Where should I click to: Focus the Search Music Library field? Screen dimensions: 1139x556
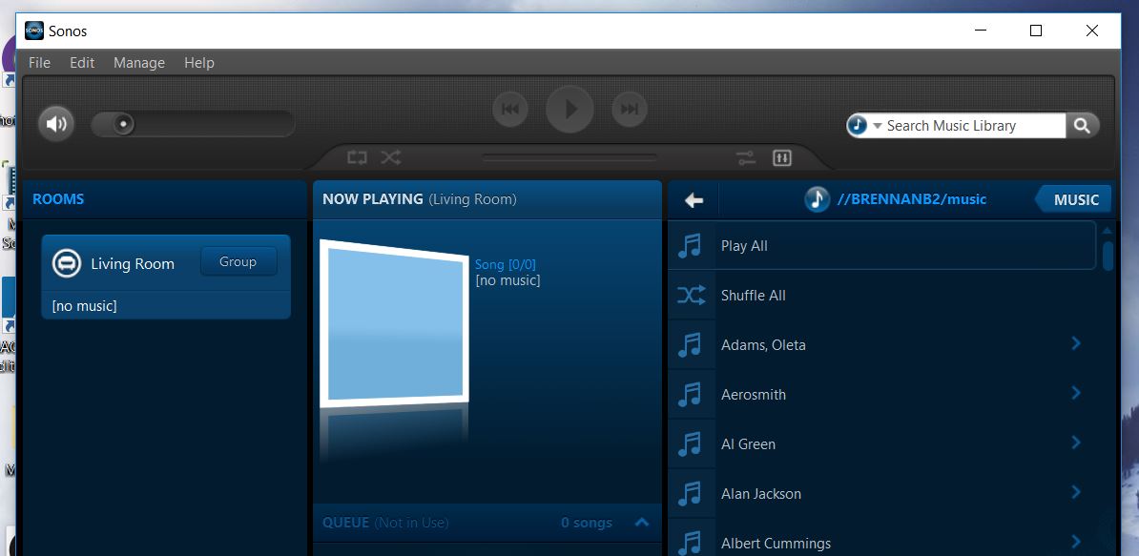pyautogui.click(x=973, y=126)
